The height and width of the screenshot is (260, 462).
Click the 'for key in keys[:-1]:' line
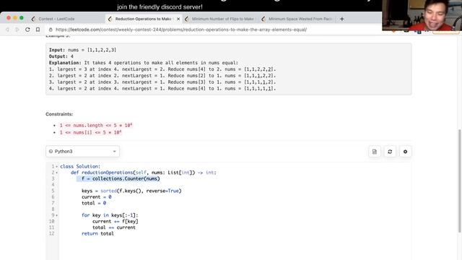pos(110,215)
